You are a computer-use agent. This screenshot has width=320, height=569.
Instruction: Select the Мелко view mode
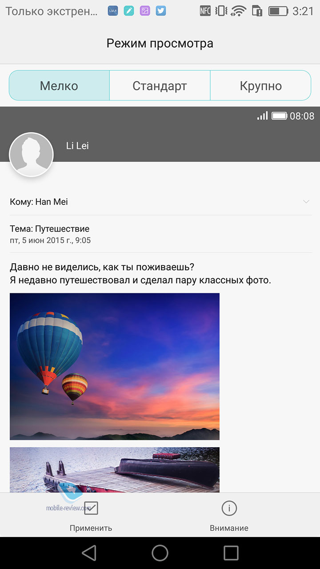(59, 85)
